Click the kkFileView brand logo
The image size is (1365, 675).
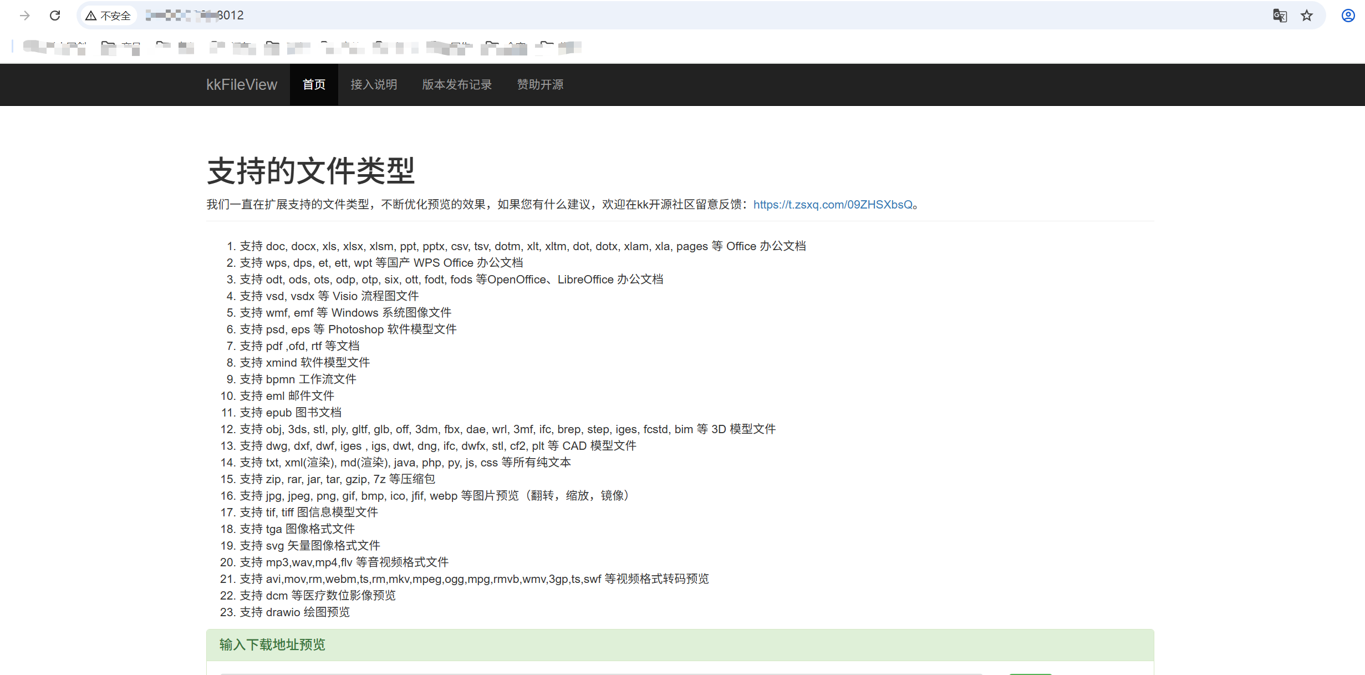pyautogui.click(x=242, y=84)
